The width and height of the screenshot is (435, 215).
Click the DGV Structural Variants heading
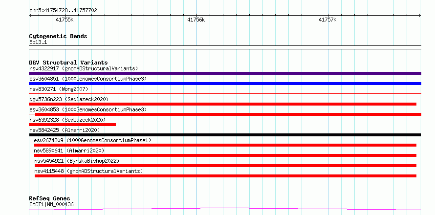(68, 63)
